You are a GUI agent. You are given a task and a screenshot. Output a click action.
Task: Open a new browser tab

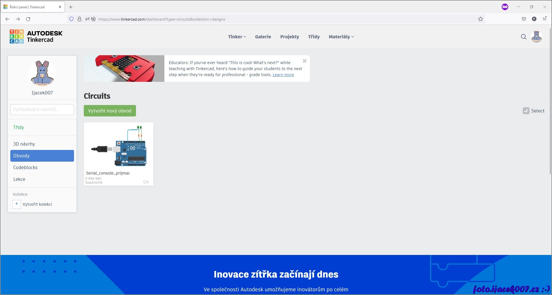click(71, 7)
